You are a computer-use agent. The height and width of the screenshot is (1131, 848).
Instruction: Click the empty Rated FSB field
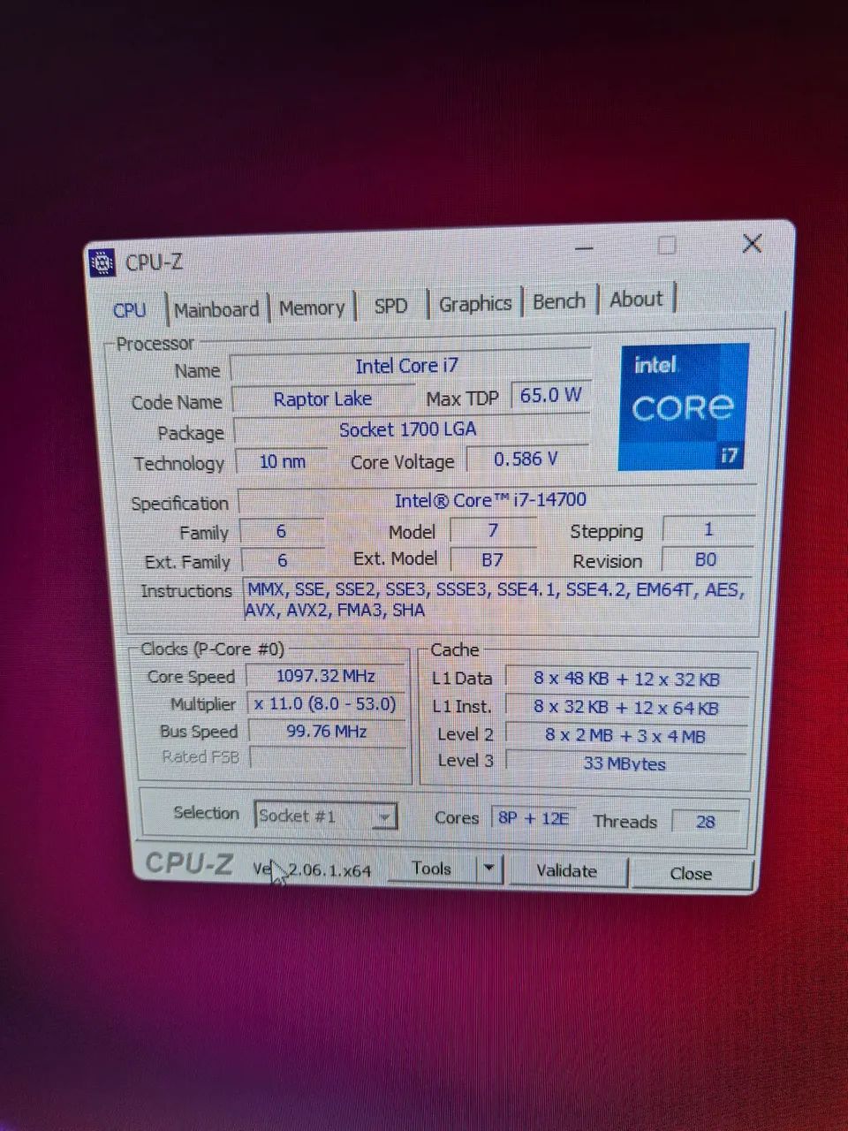(328, 757)
